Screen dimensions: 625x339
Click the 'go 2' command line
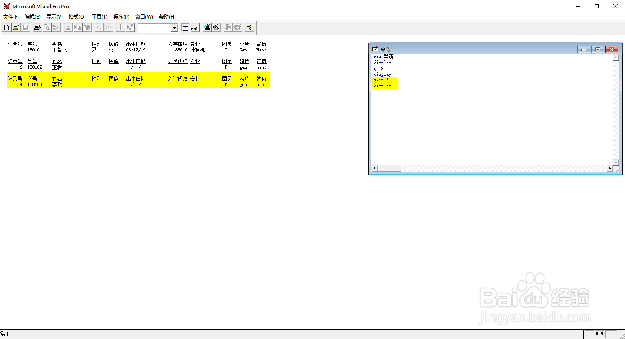379,69
